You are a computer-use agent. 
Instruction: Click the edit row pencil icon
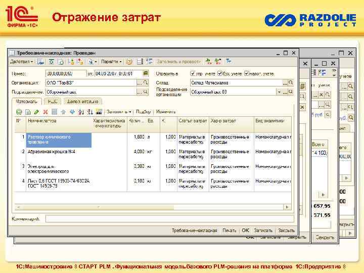point(36,112)
